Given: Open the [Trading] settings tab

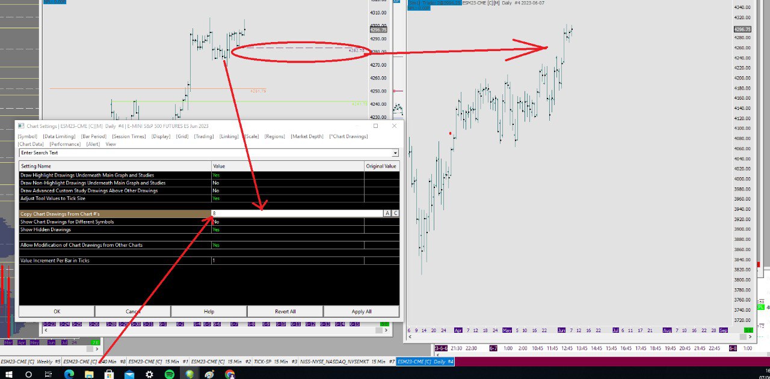Looking at the screenshot, I should coord(205,136).
